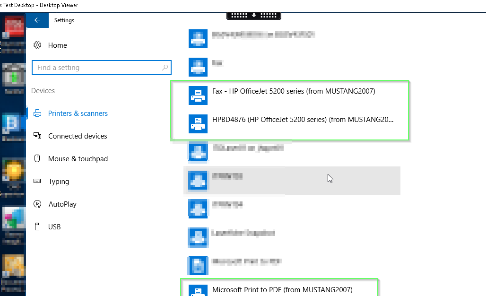Click printer icon beside Microsoft Print to PDF
Image resolution: width=486 pixels, height=296 pixels.
(198, 290)
